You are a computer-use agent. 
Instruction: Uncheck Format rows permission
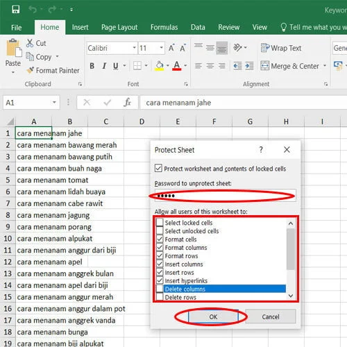pos(160,255)
